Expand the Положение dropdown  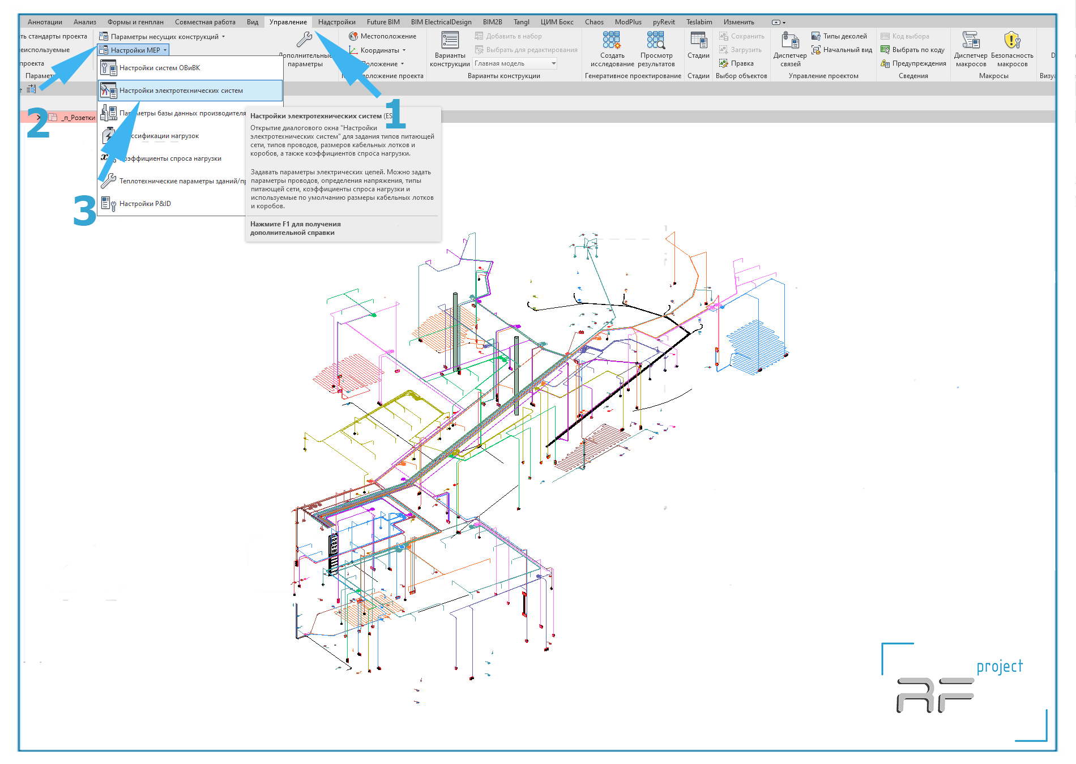[402, 64]
